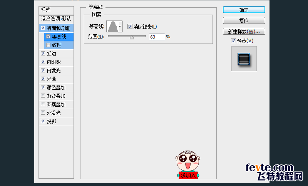Click the range percentage input field
308x186 pixels.
(157, 37)
